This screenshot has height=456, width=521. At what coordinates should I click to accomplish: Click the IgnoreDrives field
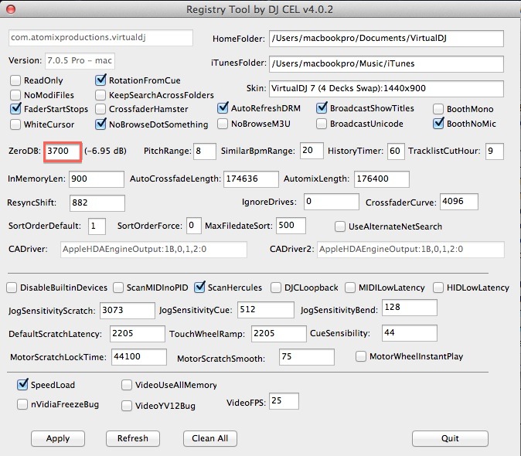(332, 202)
